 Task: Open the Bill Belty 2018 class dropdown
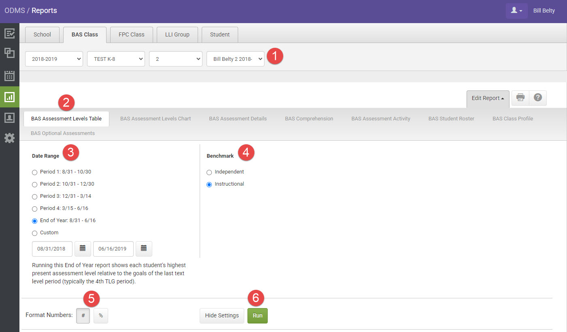[235, 59]
